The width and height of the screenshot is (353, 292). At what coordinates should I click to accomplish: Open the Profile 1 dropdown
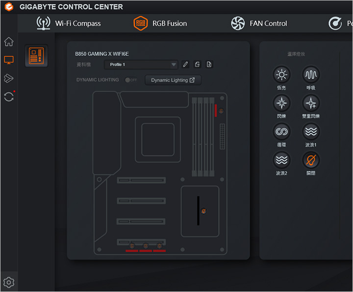141,65
